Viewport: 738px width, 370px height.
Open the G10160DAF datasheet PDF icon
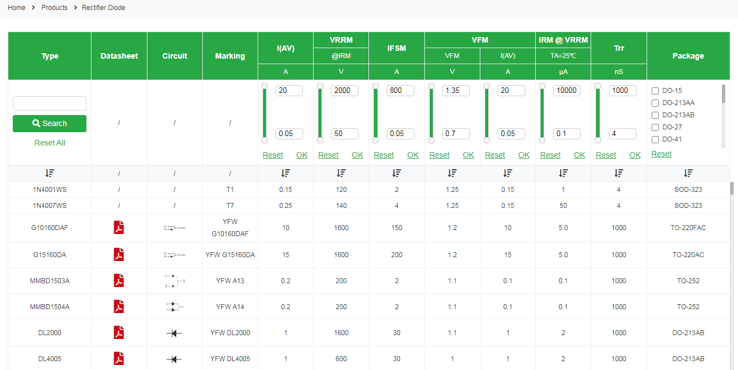[119, 227]
